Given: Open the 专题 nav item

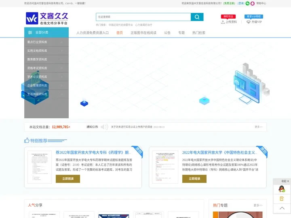Looking at the screenshot, I should (181, 33).
